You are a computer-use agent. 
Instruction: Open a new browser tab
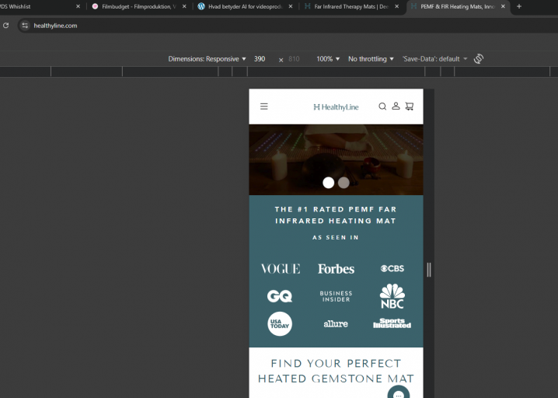(x=519, y=6)
